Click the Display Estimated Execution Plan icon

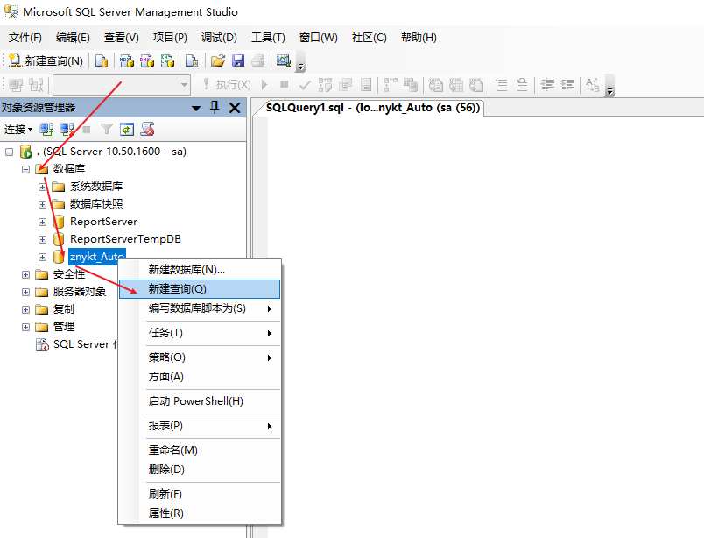325,84
